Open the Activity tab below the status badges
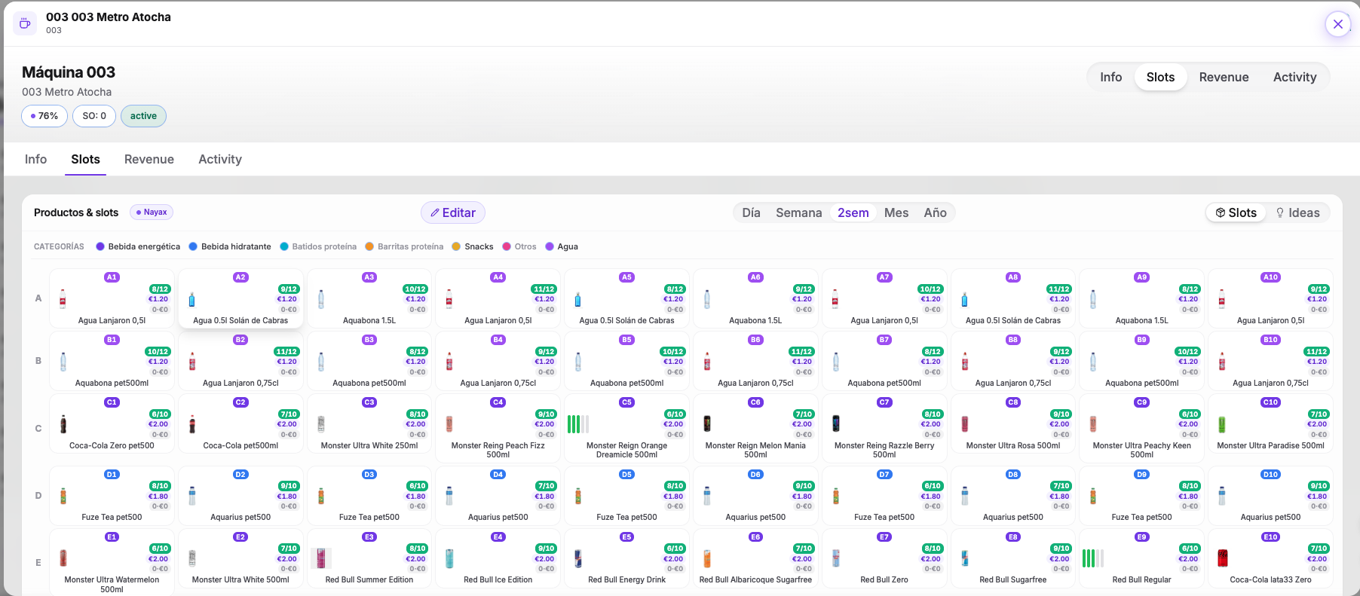This screenshot has height=596, width=1360. (x=220, y=159)
